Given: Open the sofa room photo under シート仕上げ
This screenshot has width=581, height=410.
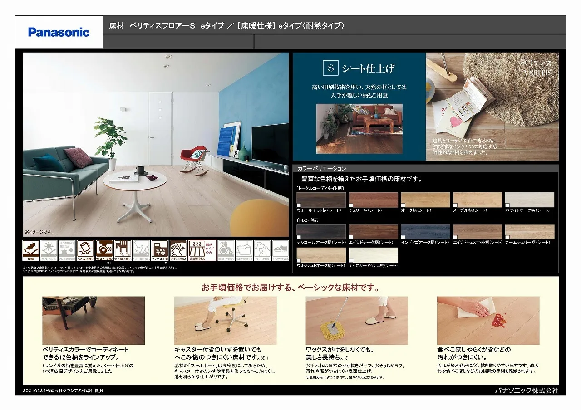Looking at the screenshot, I should coord(359,128).
